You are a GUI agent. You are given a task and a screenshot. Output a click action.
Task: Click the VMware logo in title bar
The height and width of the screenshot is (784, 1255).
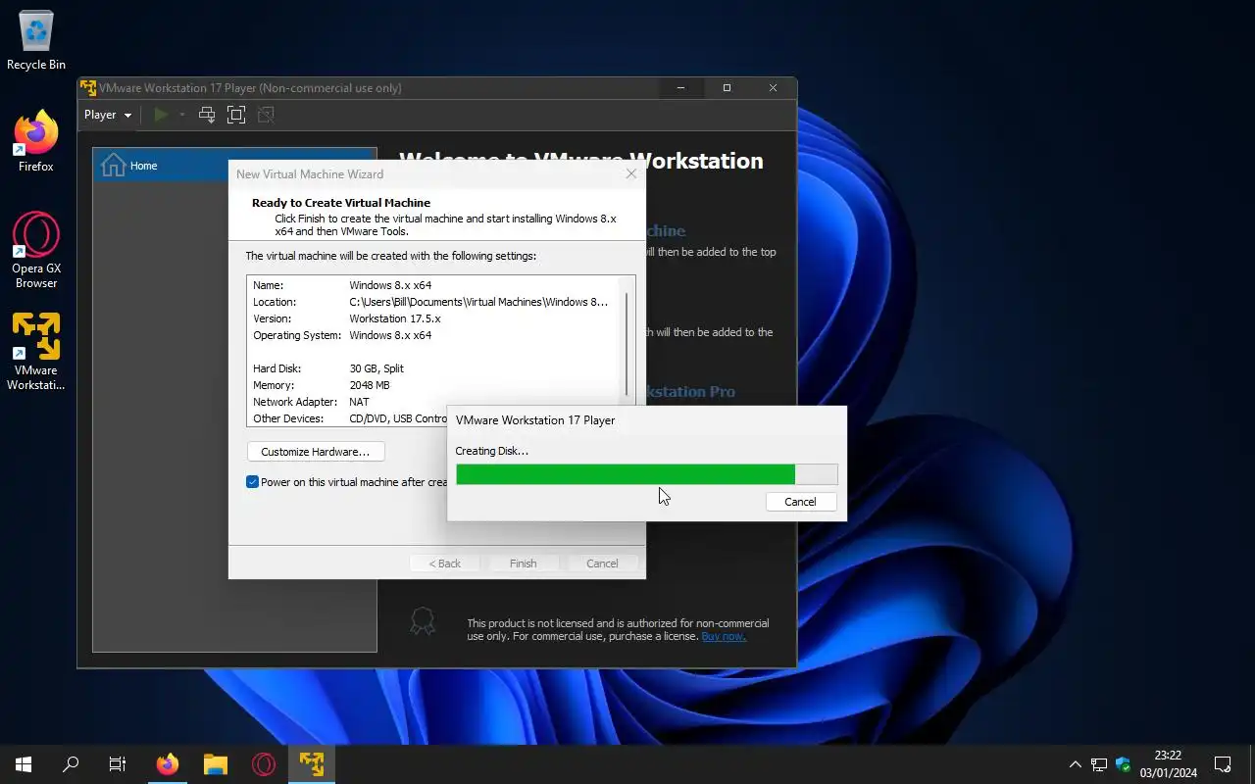(x=88, y=88)
